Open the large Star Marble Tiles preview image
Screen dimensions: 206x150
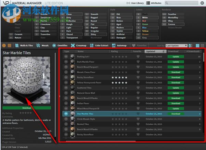tap(27, 80)
